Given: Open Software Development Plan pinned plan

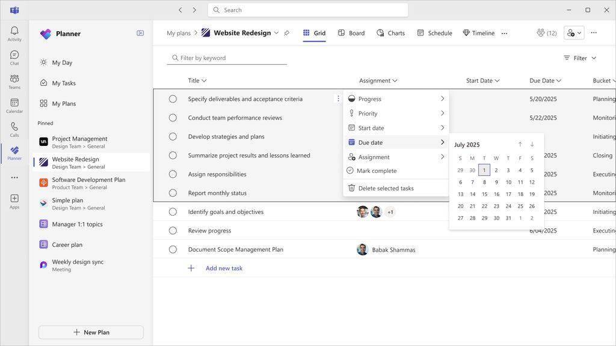Looking at the screenshot, I should pos(91,183).
